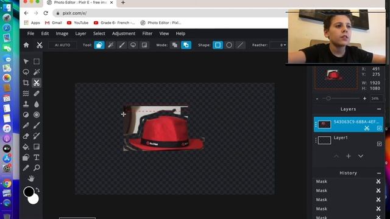Pick the line cutout shape
Viewport: 390px width, 219px height.
click(x=240, y=45)
